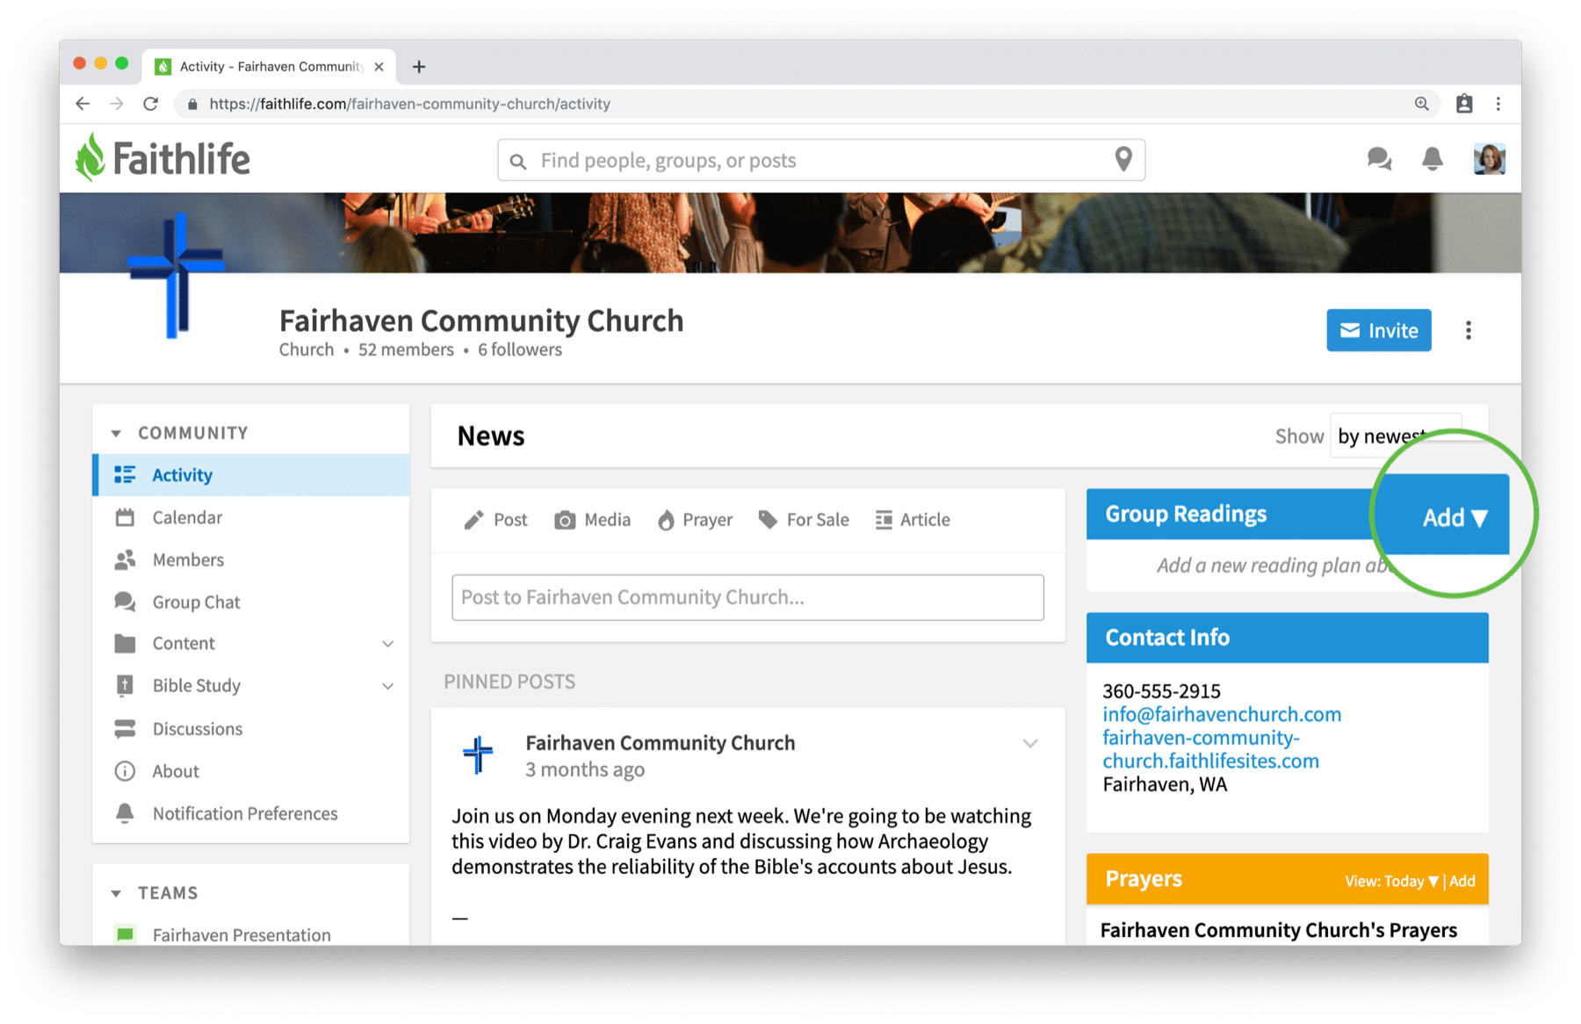
Task: Go back with browser back arrow
Action: point(83,104)
